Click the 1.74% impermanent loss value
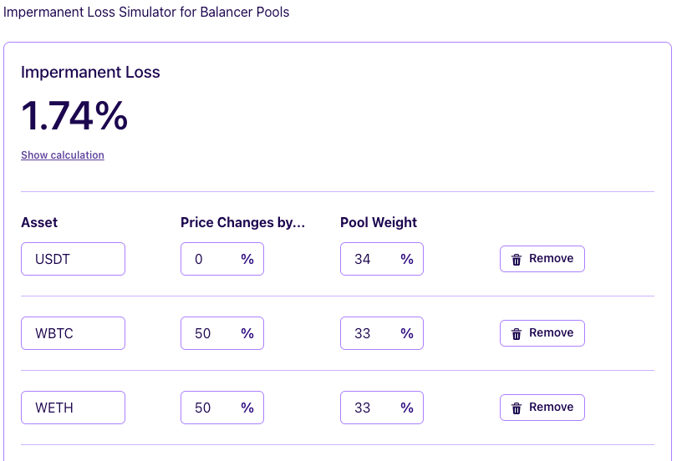682x461 pixels. click(x=74, y=116)
